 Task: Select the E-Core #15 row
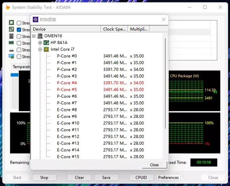pyautogui.click(x=101, y=157)
